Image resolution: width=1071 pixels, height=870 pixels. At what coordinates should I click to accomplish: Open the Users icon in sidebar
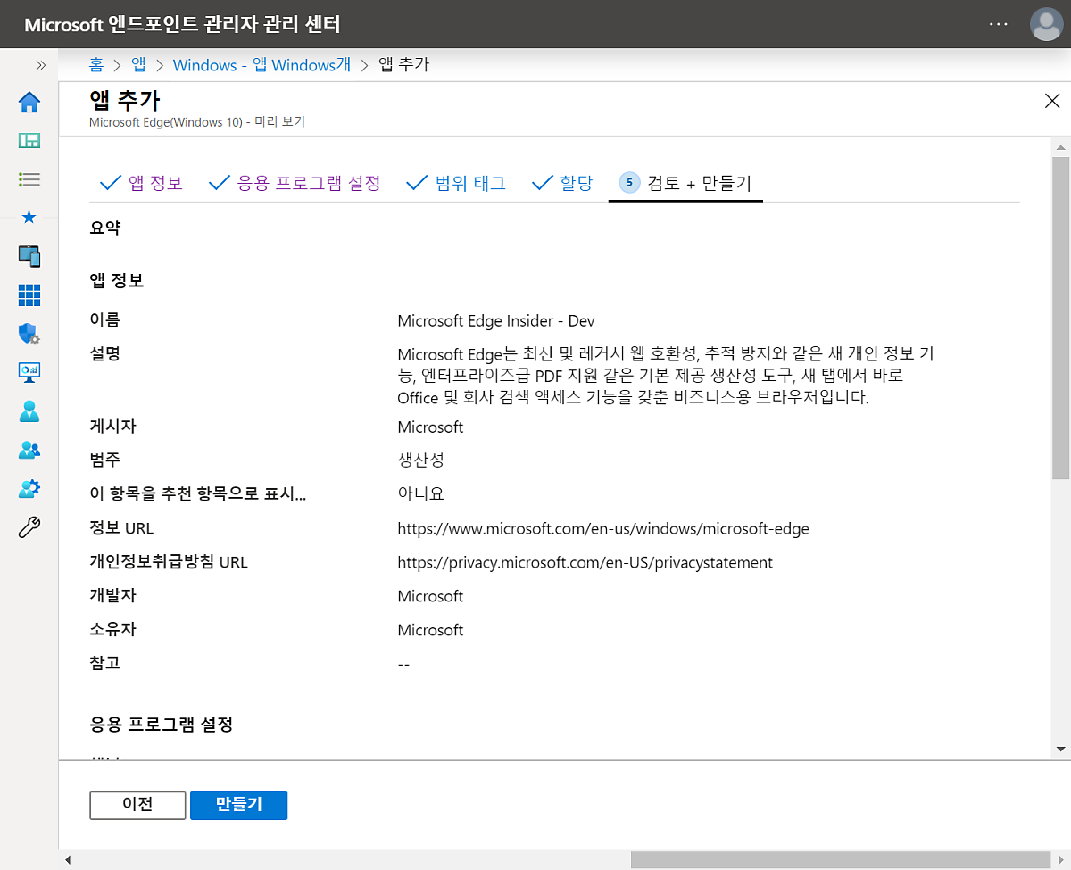(x=29, y=411)
